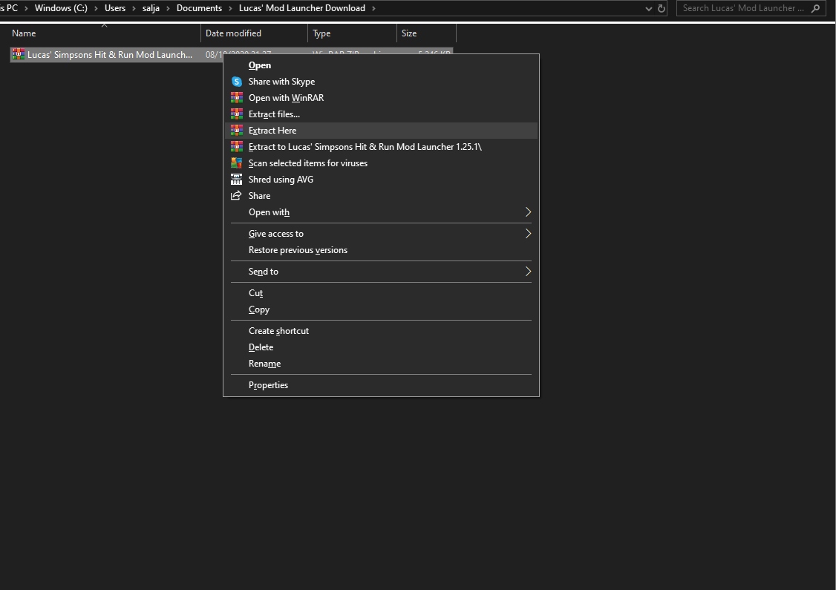Click the Skype icon in context menu
Screen dimensions: 836x590
[237, 82]
